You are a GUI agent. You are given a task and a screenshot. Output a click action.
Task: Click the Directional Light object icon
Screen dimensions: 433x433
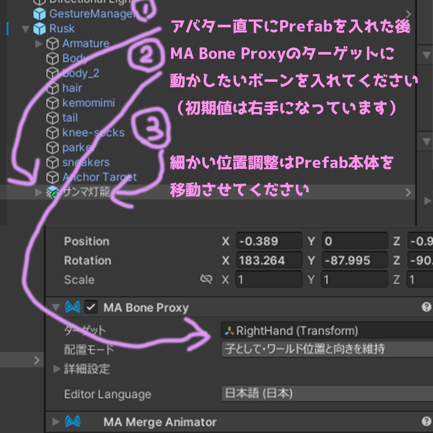(x=40, y=1)
